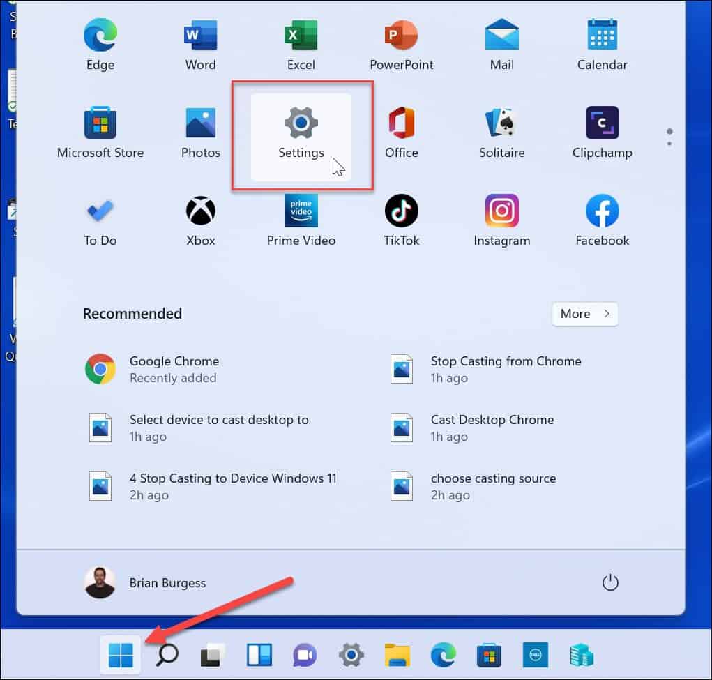Expand More recommended items

click(x=584, y=314)
